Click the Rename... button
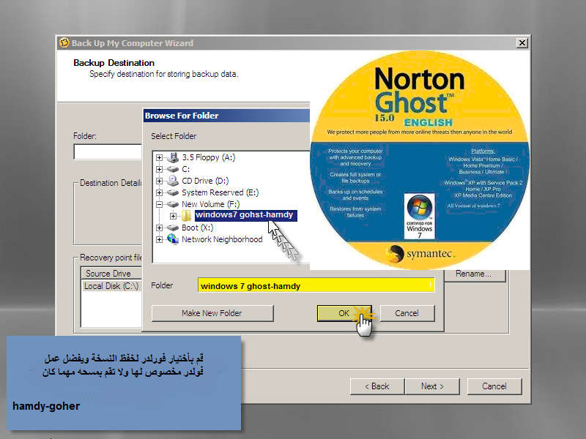 click(475, 275)
